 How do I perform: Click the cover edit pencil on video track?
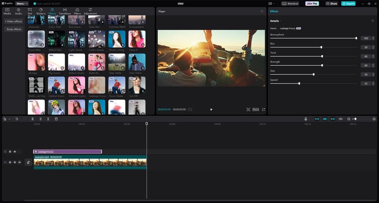click(x=28, y=163)
